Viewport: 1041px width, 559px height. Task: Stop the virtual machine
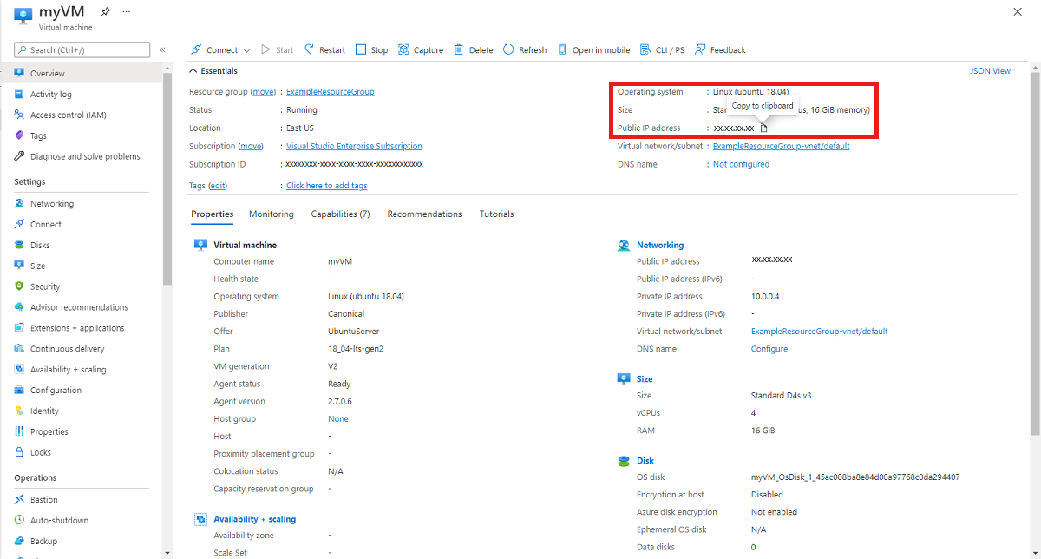coord(371,50)
